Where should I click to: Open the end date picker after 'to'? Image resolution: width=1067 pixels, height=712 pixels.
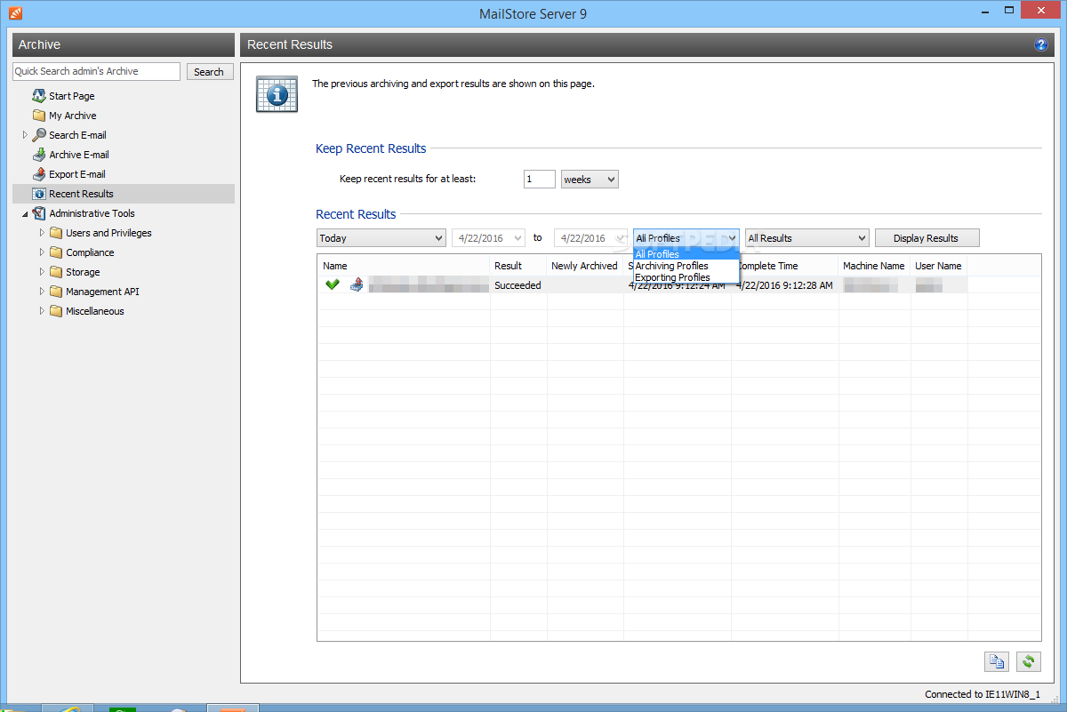click(x=590, y=238)
